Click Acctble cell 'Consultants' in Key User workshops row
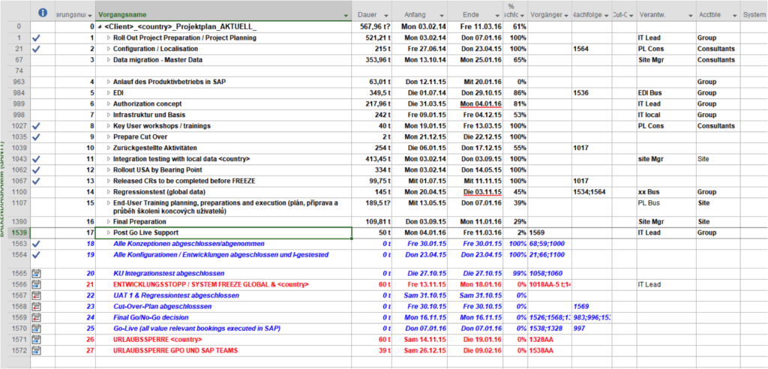The height and width of the screenshot is (369, 768). 716,126
